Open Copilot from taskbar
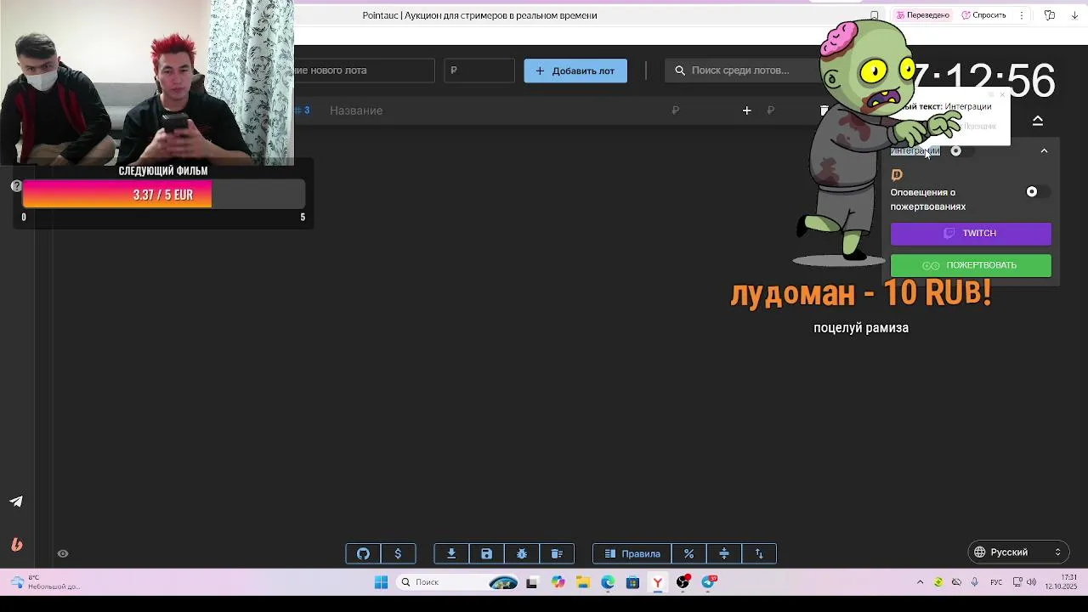1088x612 pixels. (558, 582)
